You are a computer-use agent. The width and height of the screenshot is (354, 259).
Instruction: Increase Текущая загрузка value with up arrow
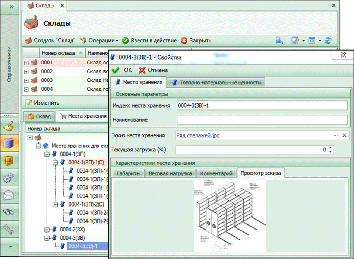pos(331,148)
